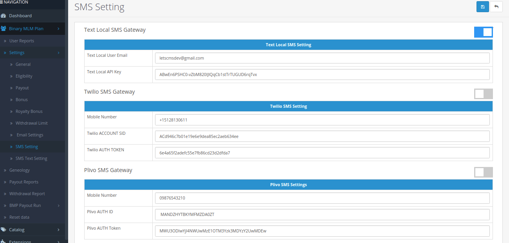
Task: Click the navigation hamburger icon
Action: (2, 2)
